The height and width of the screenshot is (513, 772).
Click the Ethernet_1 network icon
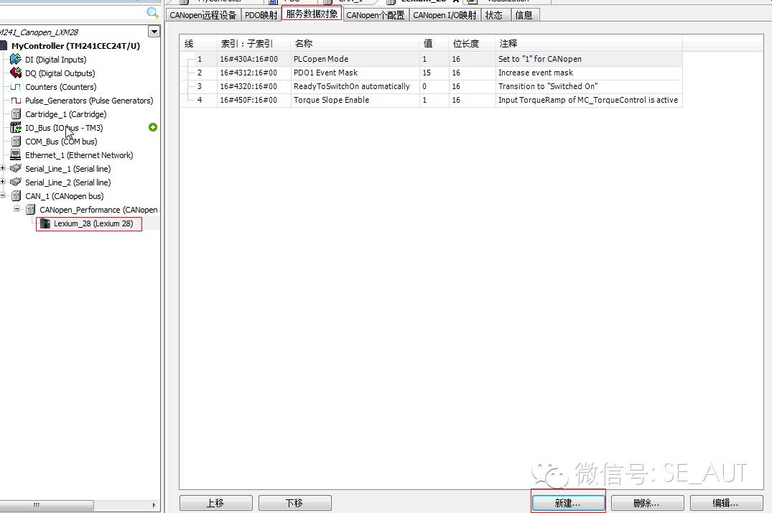[x=16, y=154]
